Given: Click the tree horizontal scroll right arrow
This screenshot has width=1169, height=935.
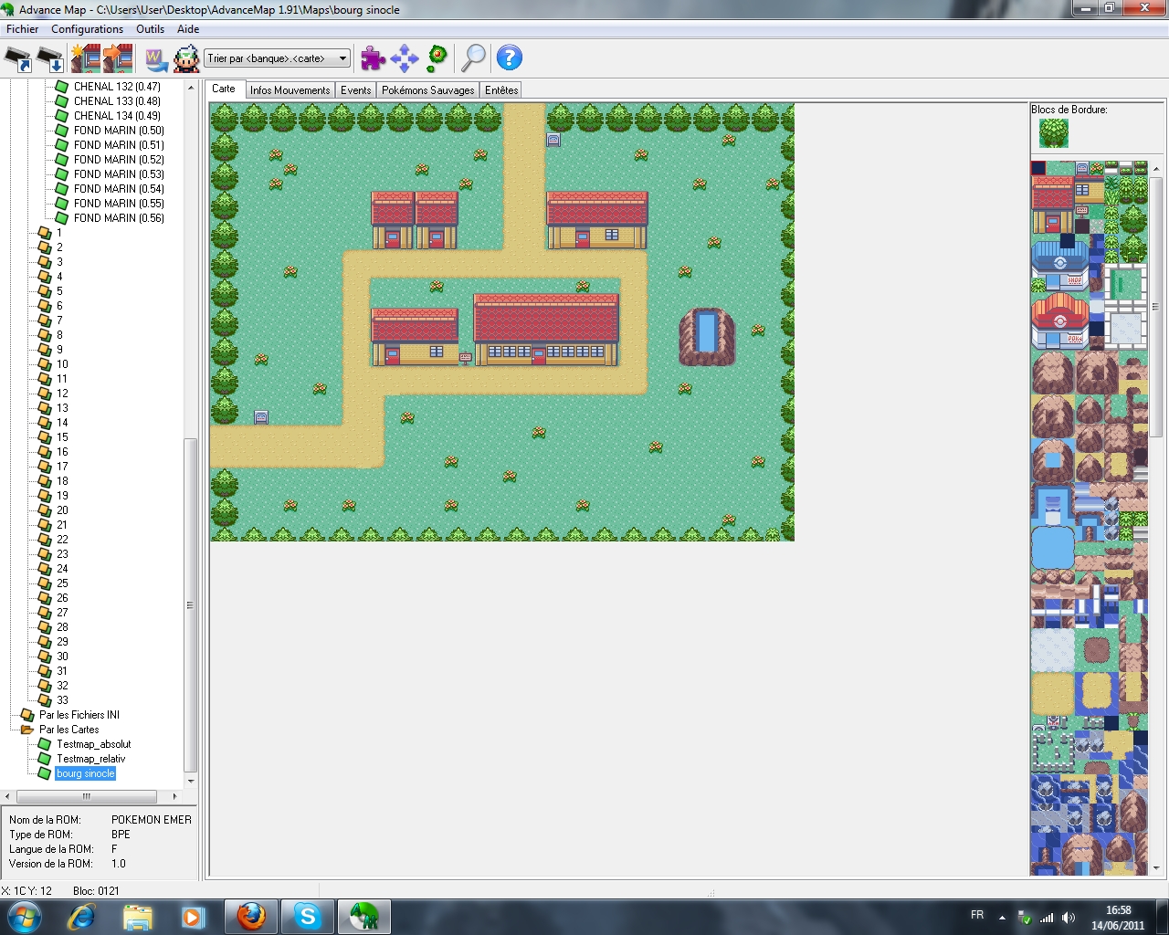Looking at the screenshot, I should 174,796.
